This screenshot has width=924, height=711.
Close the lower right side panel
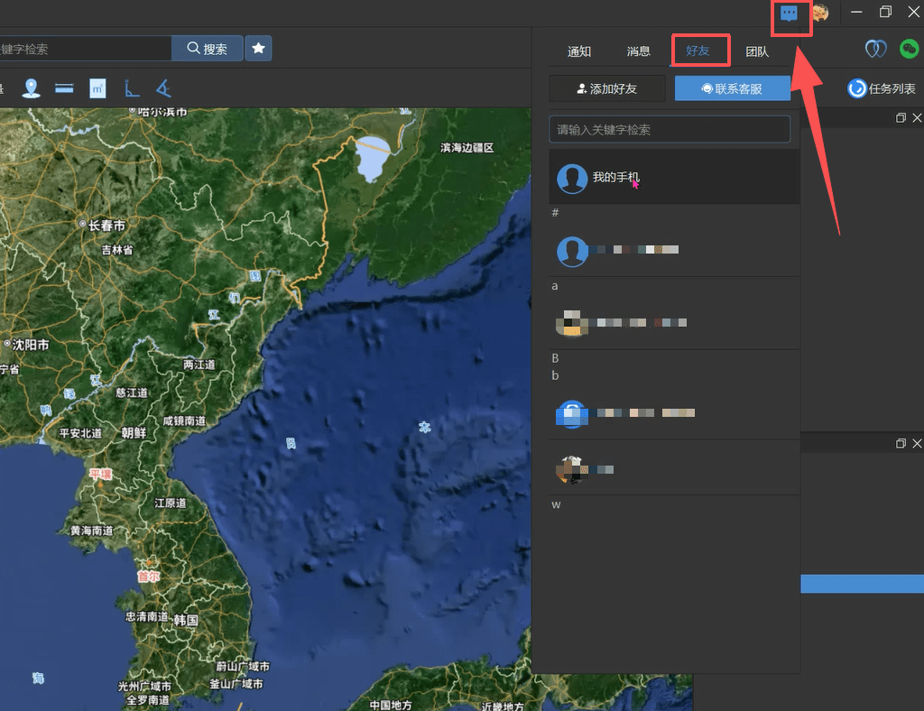coord(917,444)
